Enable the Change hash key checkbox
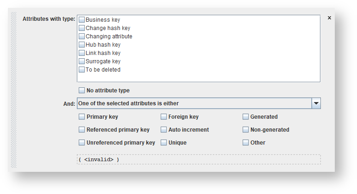Viewport: 357px width, 194px height. coord(82,28)
